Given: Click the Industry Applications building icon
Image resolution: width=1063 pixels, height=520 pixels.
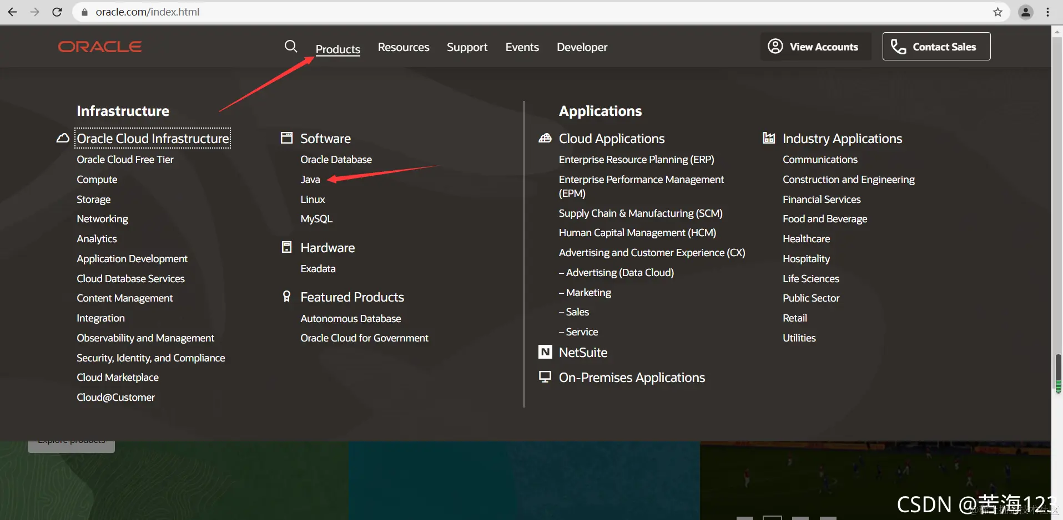Looking at the screenshot, I should click(x=769, y=138).
